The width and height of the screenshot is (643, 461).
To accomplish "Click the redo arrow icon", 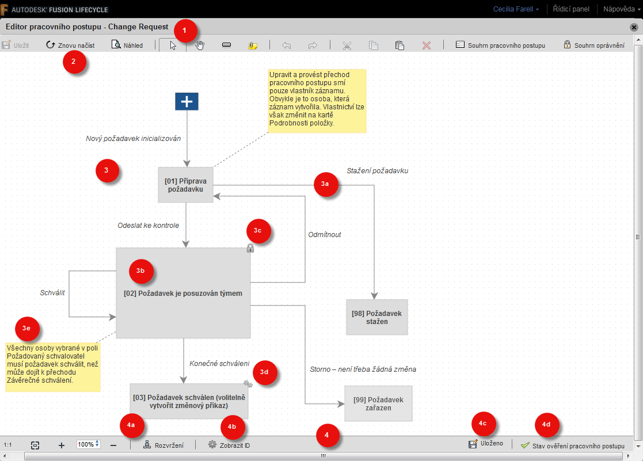I will (x=313, y=45).
